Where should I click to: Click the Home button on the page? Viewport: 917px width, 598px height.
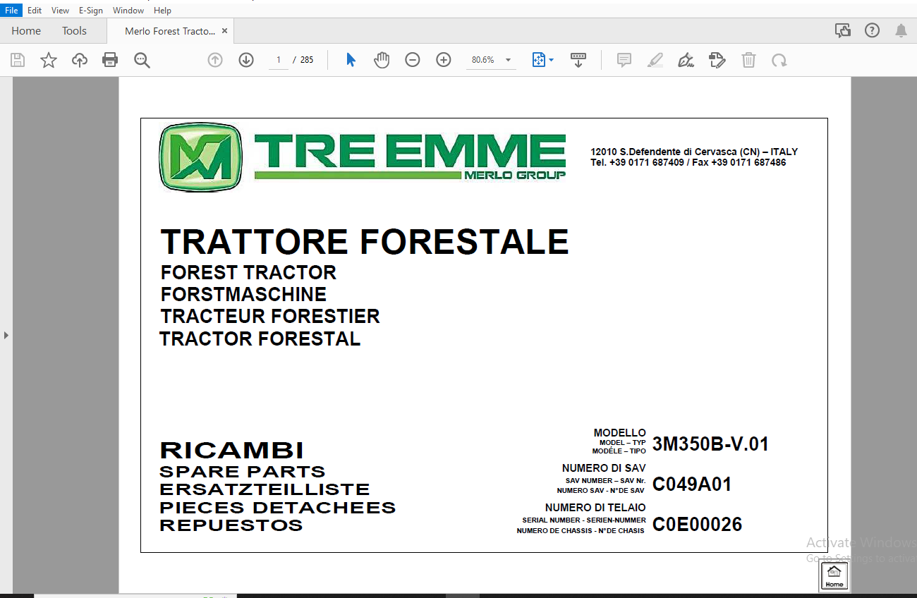[x=834, y=577]
